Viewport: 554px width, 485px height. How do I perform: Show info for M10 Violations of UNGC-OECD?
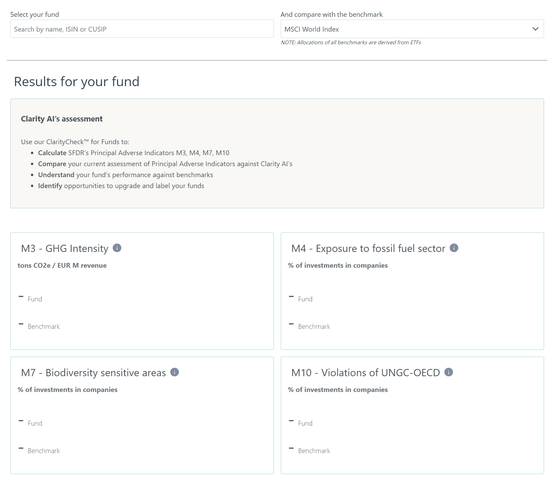(x=448, y=372)
